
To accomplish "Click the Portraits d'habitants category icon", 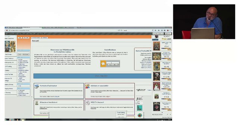I will (x=37, y=86).
